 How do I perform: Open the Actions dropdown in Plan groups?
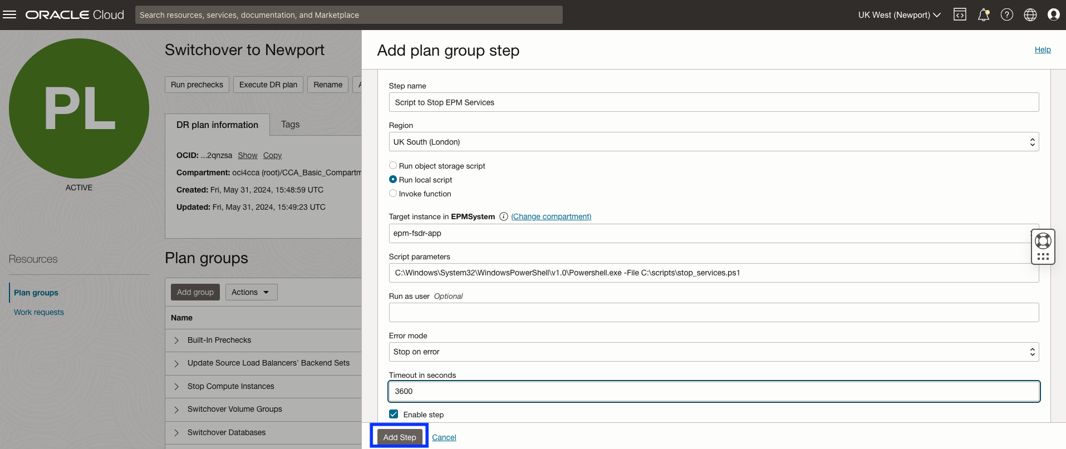click(251, 292)
